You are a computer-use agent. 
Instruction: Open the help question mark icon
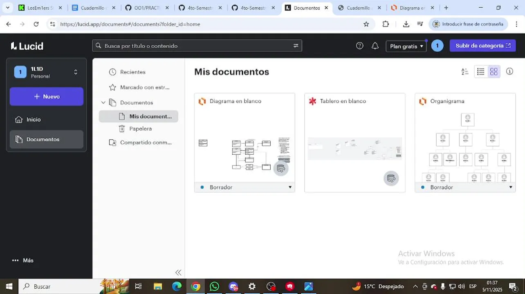[x=360, y=46]
